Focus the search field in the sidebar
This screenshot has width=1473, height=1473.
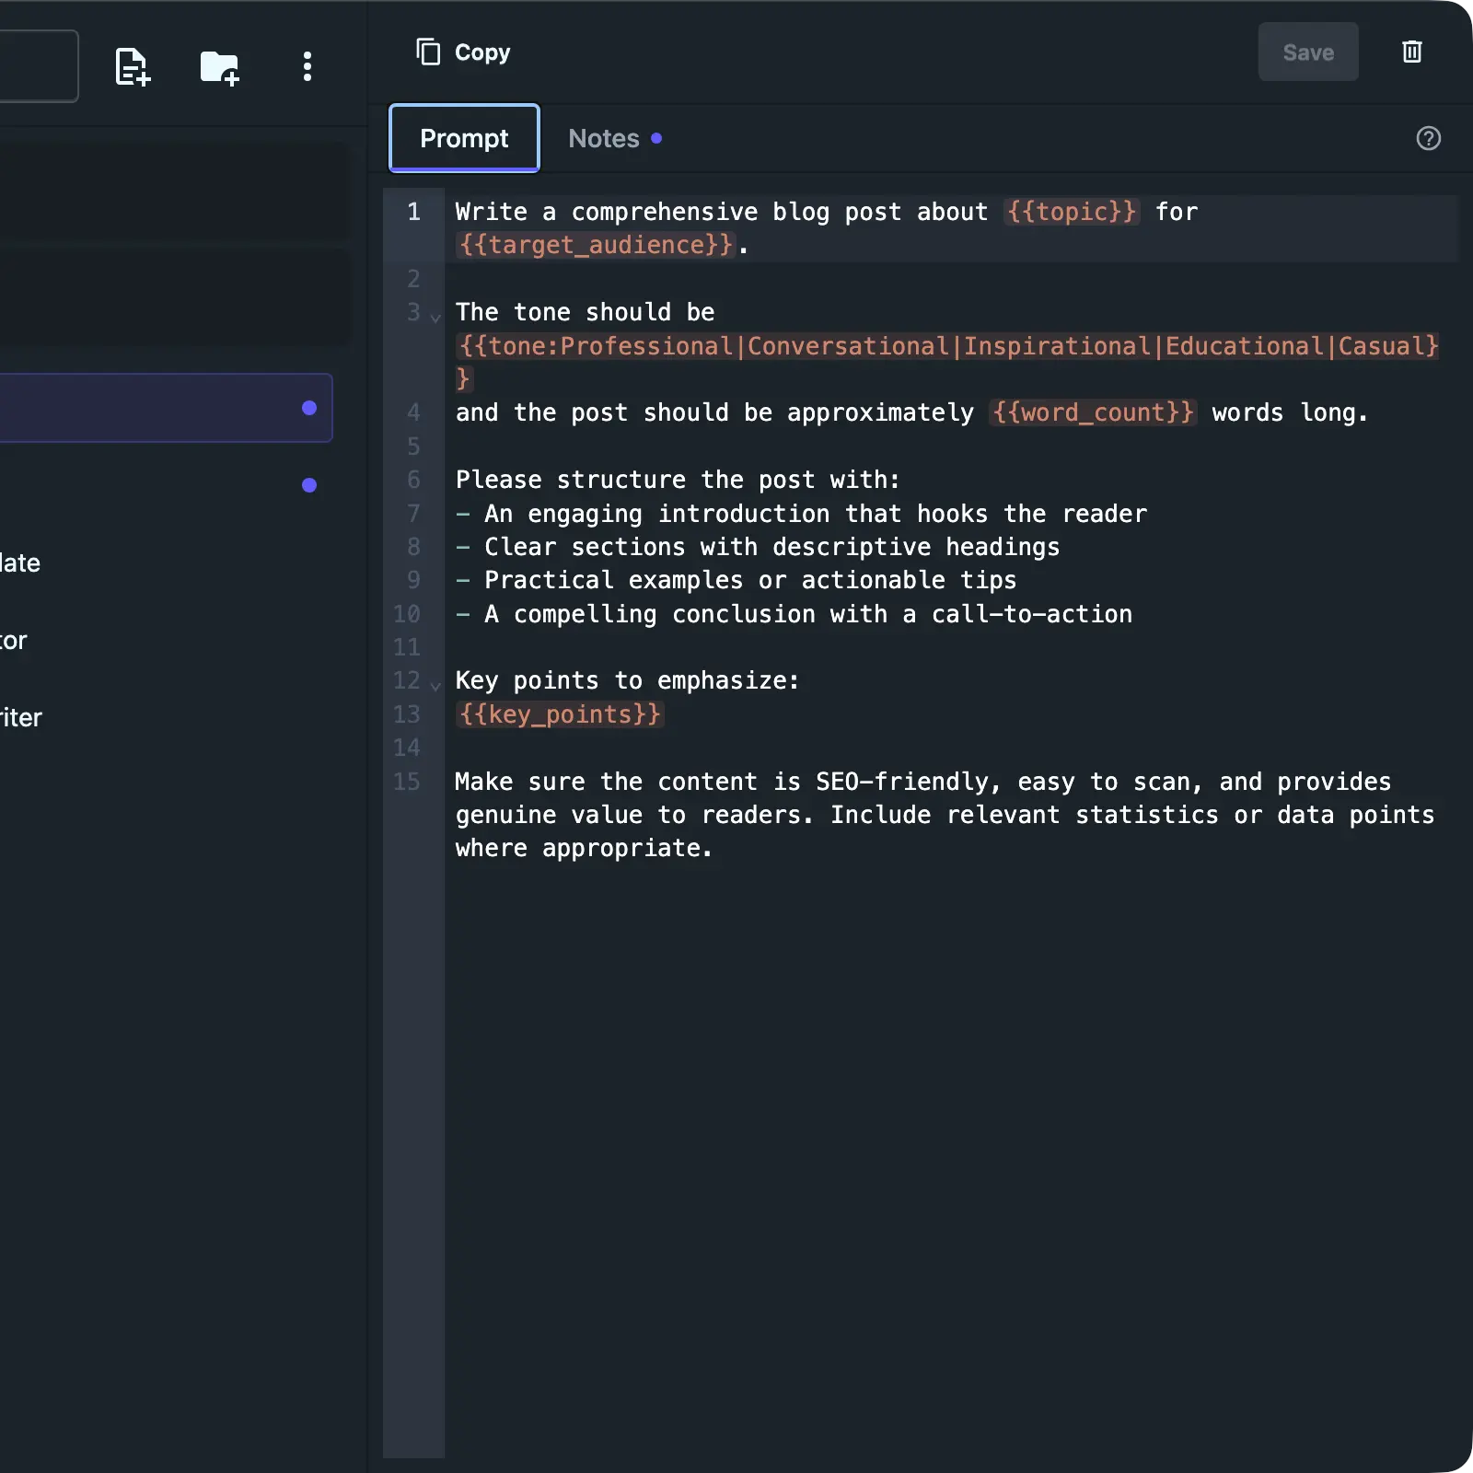click(x=37, y=66)
